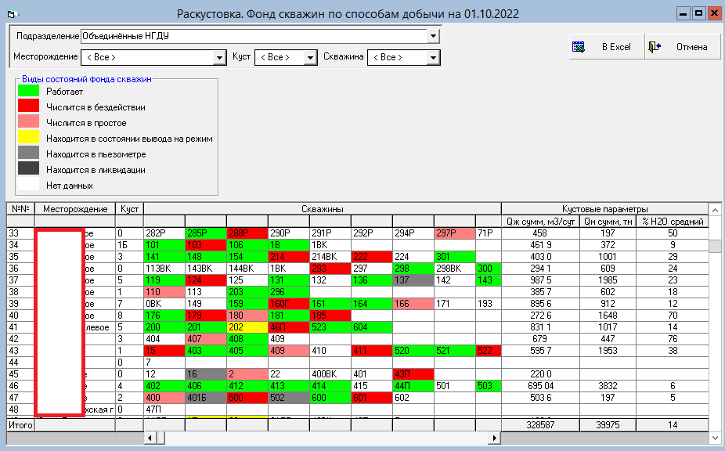Click the vertical scrollbar down arrow
The image size is (725, 451).
(x=716, y=438)
